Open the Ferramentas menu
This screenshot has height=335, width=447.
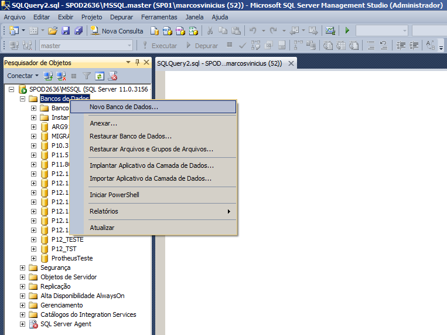[159, 17]
